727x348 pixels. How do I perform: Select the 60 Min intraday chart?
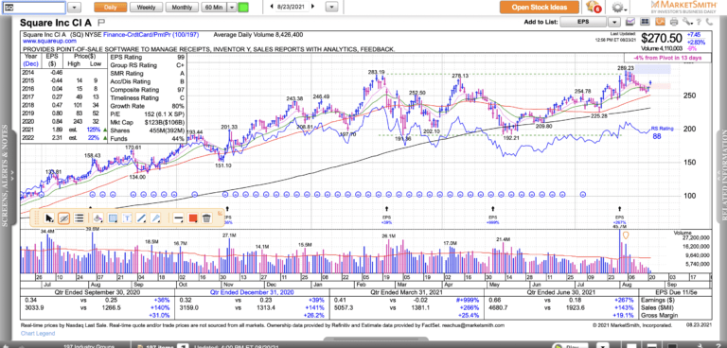[214, 8]
